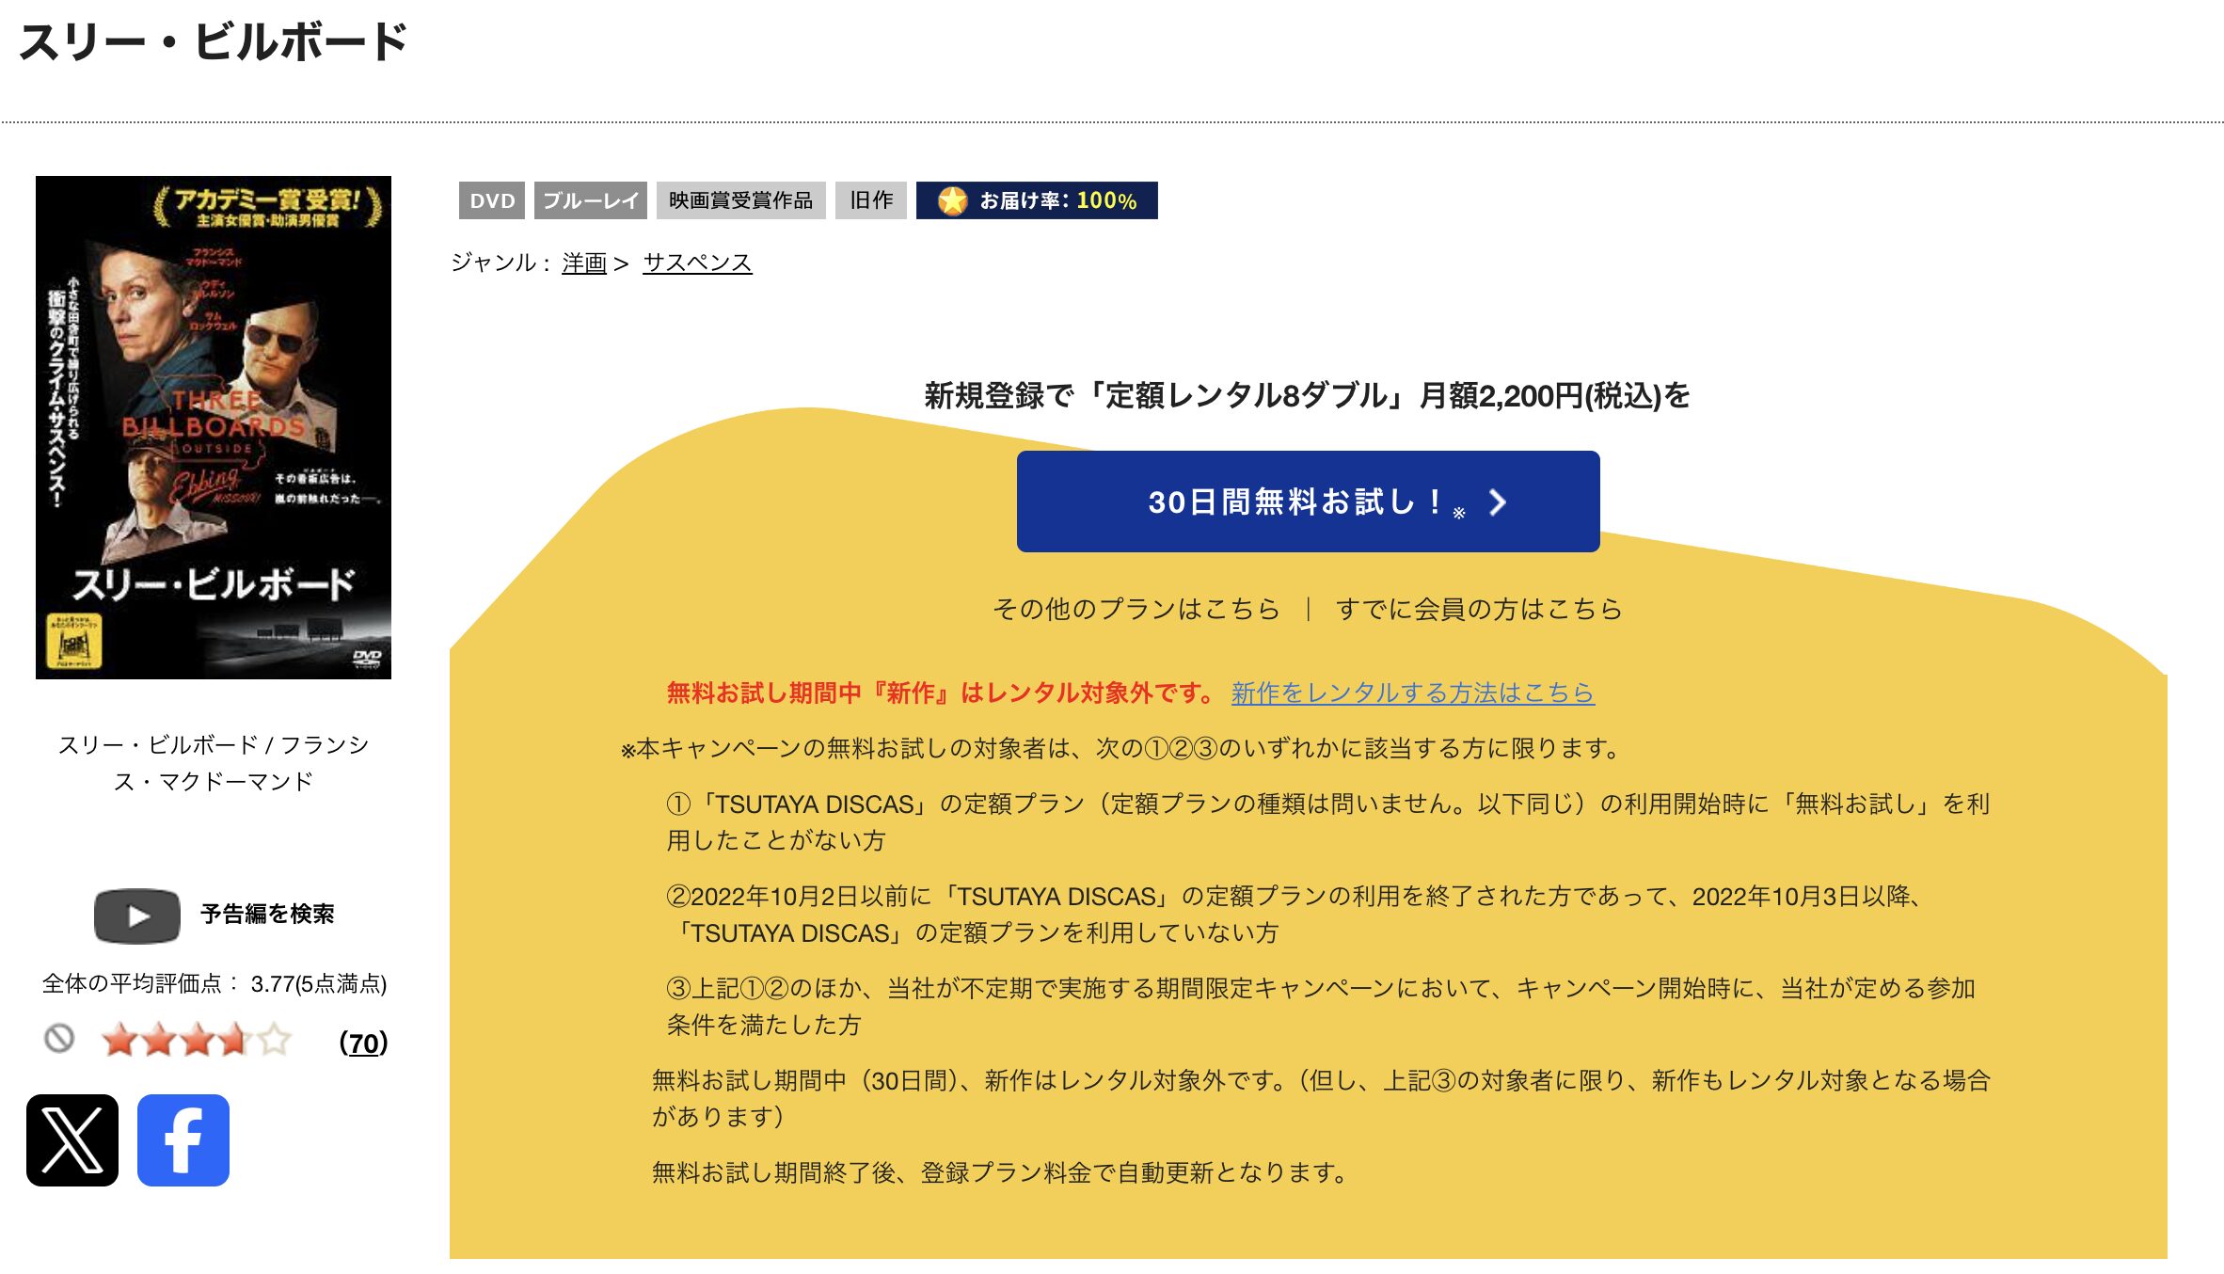The height and width of the screenshot is (1274, 2224).
Task: Open the 洋画 genre link
Action: point(584,263)
